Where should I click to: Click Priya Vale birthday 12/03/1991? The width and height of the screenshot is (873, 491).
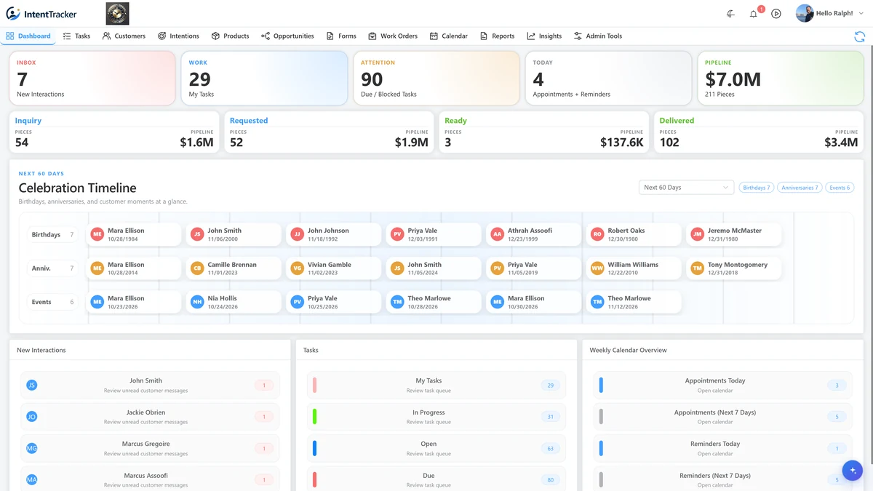(434, 234)
